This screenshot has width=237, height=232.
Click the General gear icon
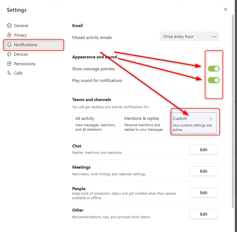point(9,26)
